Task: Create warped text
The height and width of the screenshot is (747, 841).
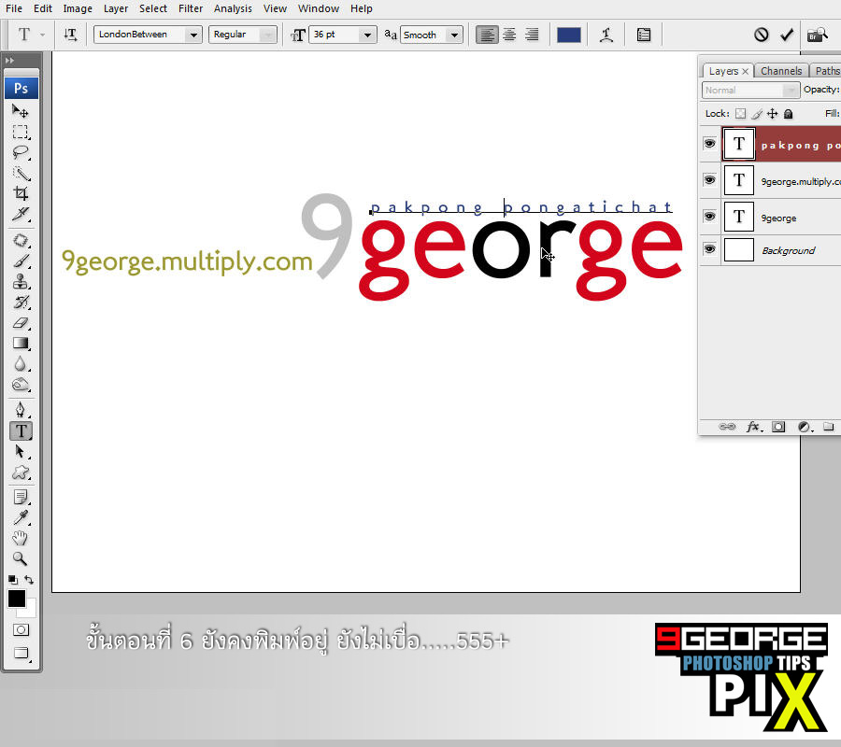Action: click(606, 35)
